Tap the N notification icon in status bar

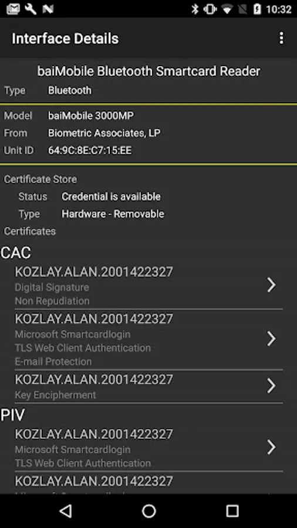pos(48,9)
